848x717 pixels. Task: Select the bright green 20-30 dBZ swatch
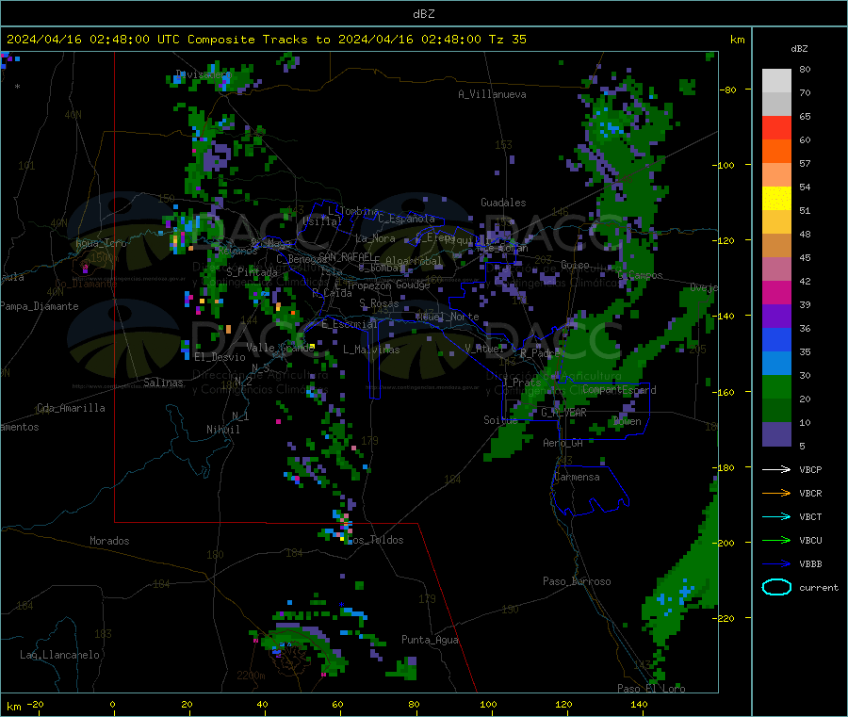[776, 387]
